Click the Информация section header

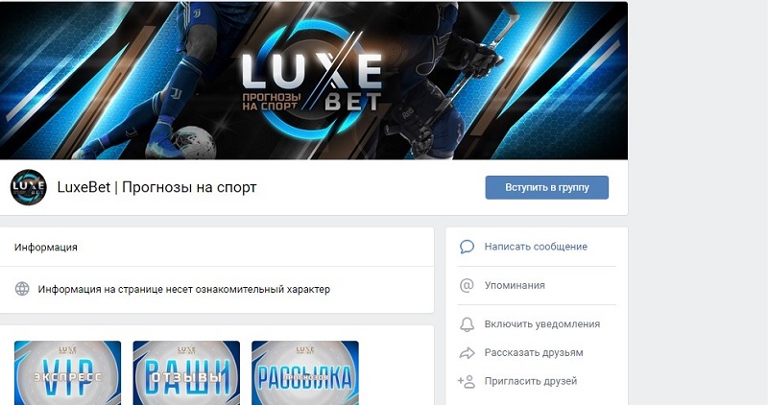tap(45, 248)
